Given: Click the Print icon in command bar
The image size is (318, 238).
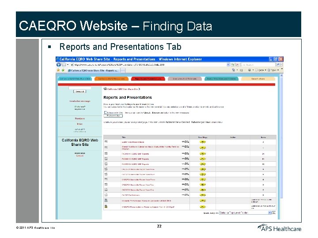Looking at the screenshot, I should point(250,70).
